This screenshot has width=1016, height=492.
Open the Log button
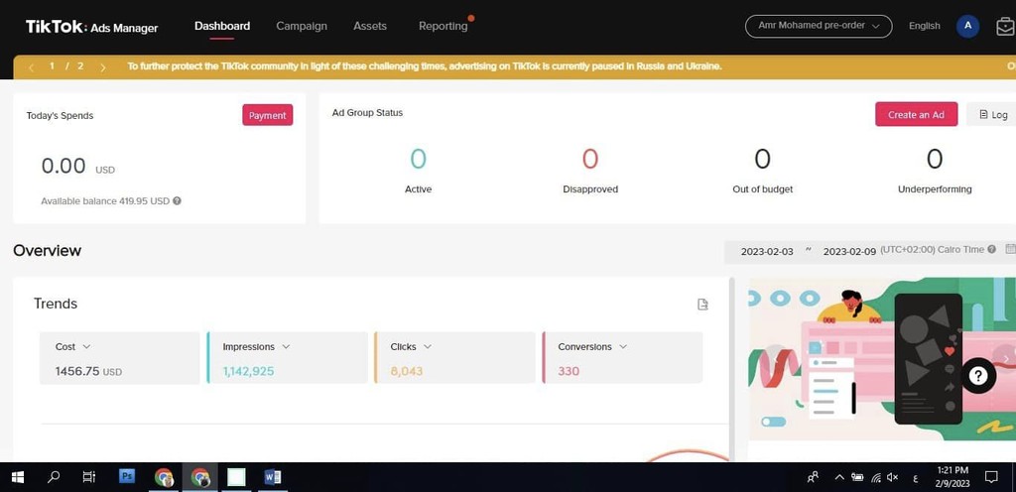click(993, 114)
